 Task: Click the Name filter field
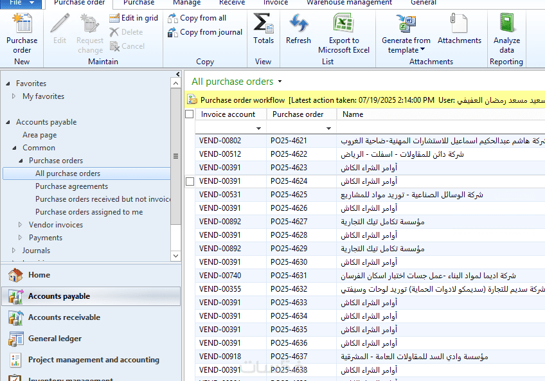pos(441,128)
